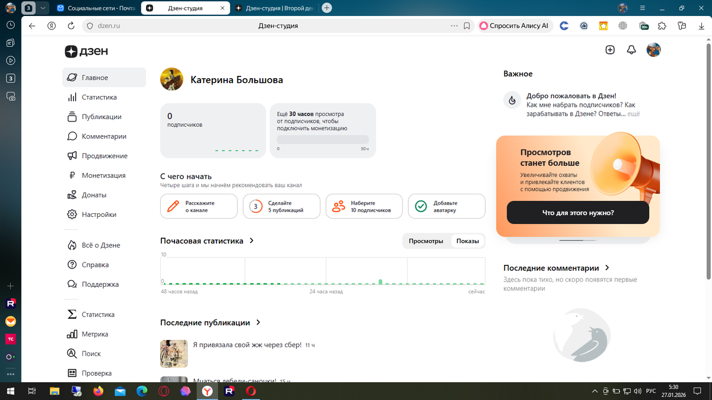Click the thumbnail of the сбер post
Viewport: 712px width, 400px height.
(x=174, y=354)
